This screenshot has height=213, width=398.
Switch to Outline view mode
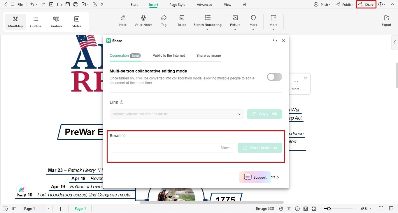coord(36,22)
